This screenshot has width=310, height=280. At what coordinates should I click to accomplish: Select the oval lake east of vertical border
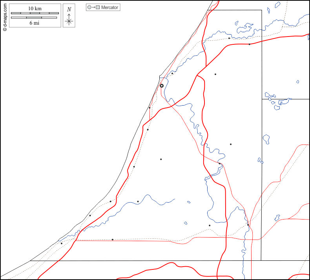coord(266,138)
